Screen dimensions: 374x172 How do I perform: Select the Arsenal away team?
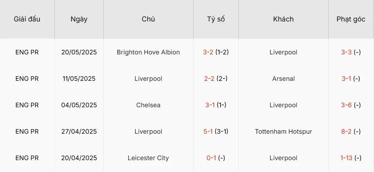pyautogui.click(x=283, y=79)
